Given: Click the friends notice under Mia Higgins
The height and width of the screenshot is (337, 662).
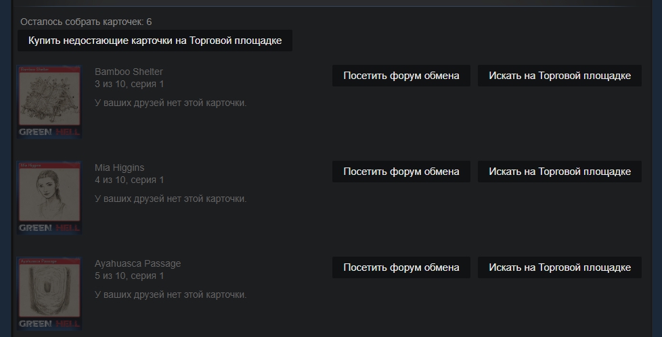Looking at the screenshot, I should (x=171, y=199).
